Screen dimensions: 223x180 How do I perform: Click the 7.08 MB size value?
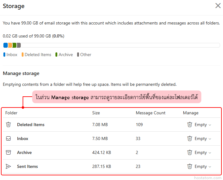coord(100,125)
